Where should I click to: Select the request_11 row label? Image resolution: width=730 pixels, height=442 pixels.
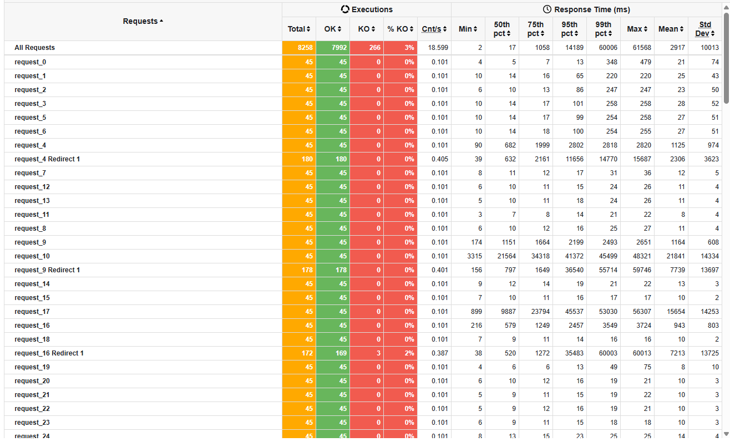click(x=32, y=215)
